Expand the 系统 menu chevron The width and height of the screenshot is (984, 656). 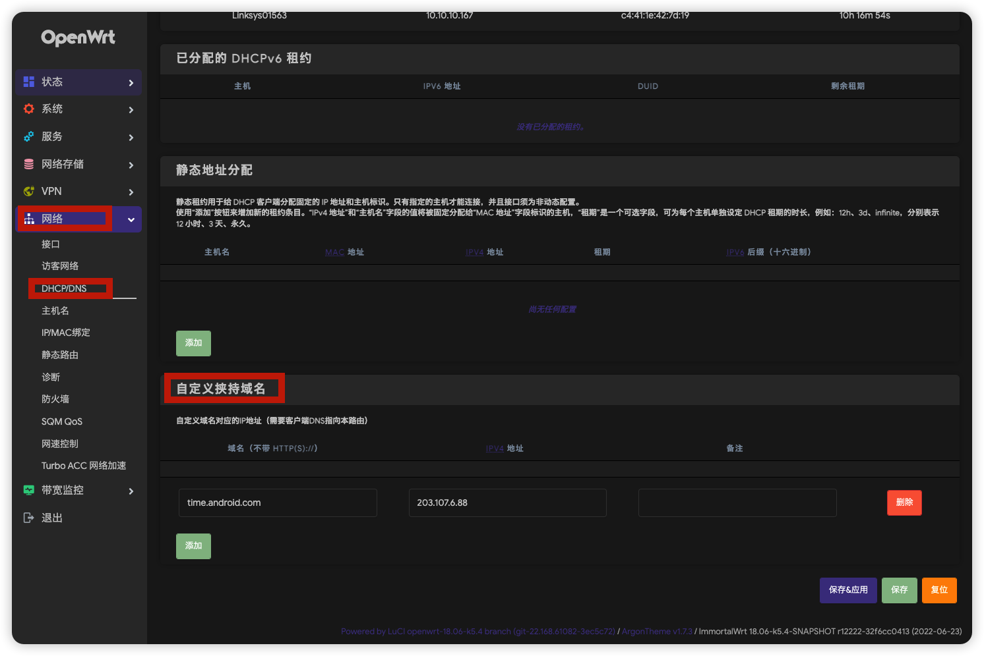pyautogui.click(x=131, y=110)
